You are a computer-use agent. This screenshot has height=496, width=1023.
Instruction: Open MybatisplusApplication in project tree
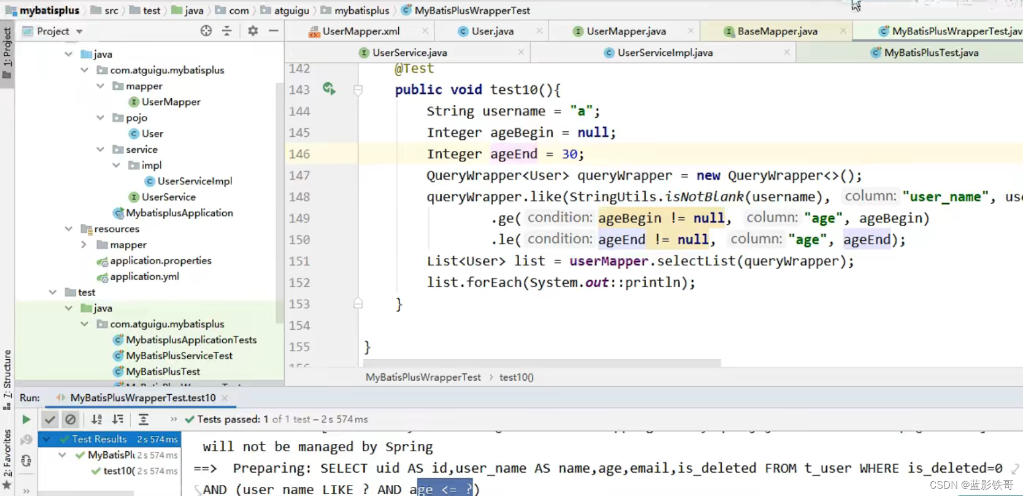click(172, 213)
